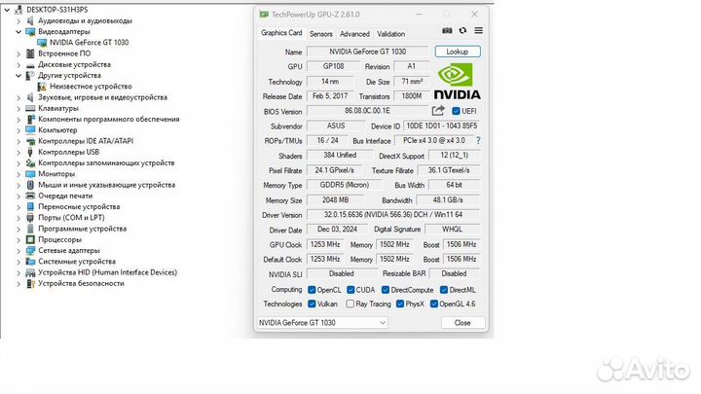The image size is (701, 394).
Task: Click the Close button in GPU-Z
Action: point(462,323)
